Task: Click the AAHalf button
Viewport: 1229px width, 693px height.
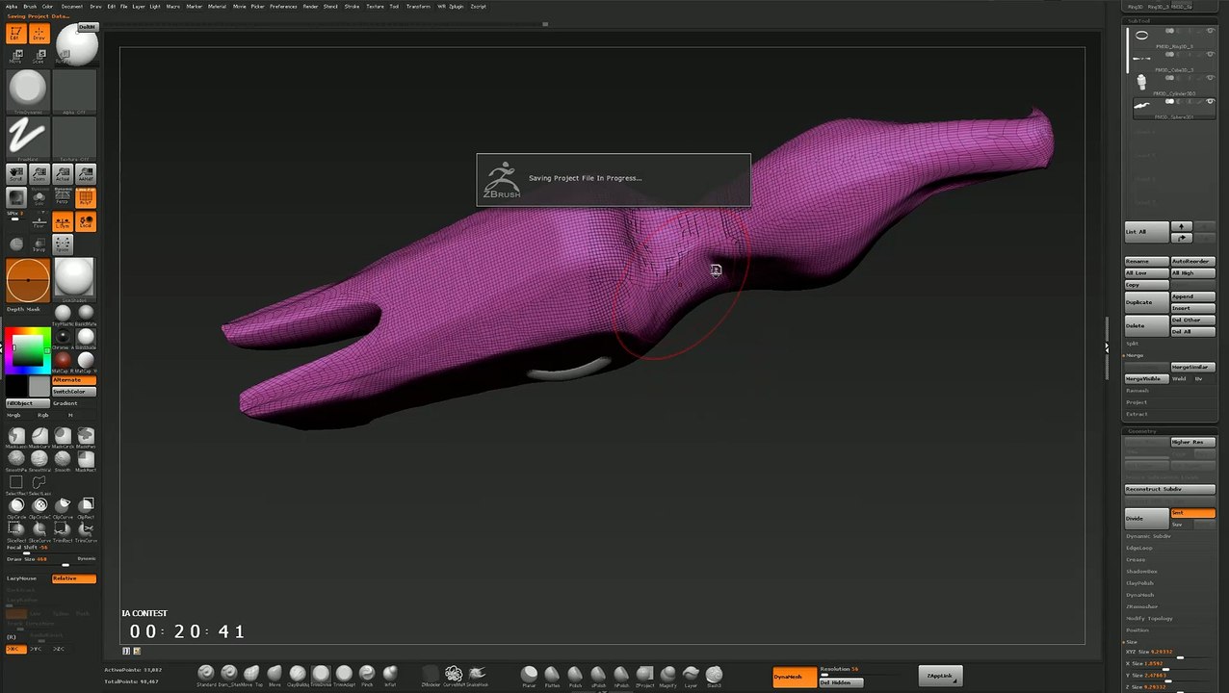Action: point(86,174)
